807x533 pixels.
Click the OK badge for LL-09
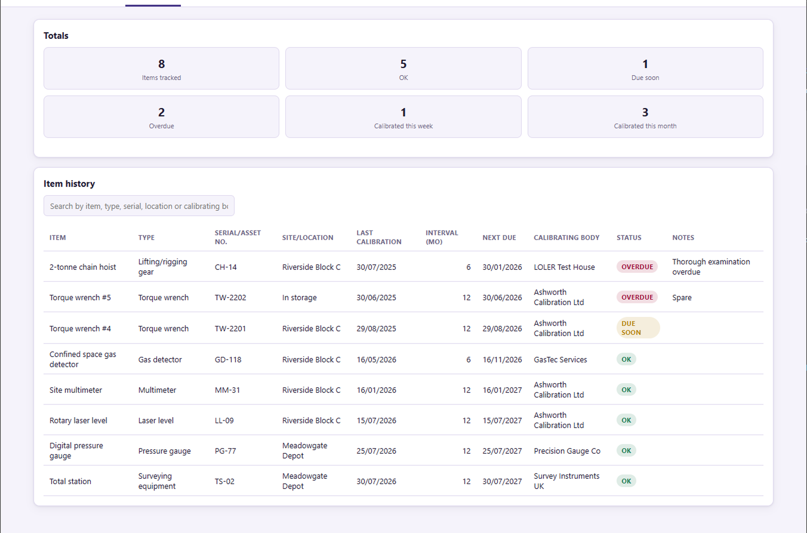(x=626, y=420)
